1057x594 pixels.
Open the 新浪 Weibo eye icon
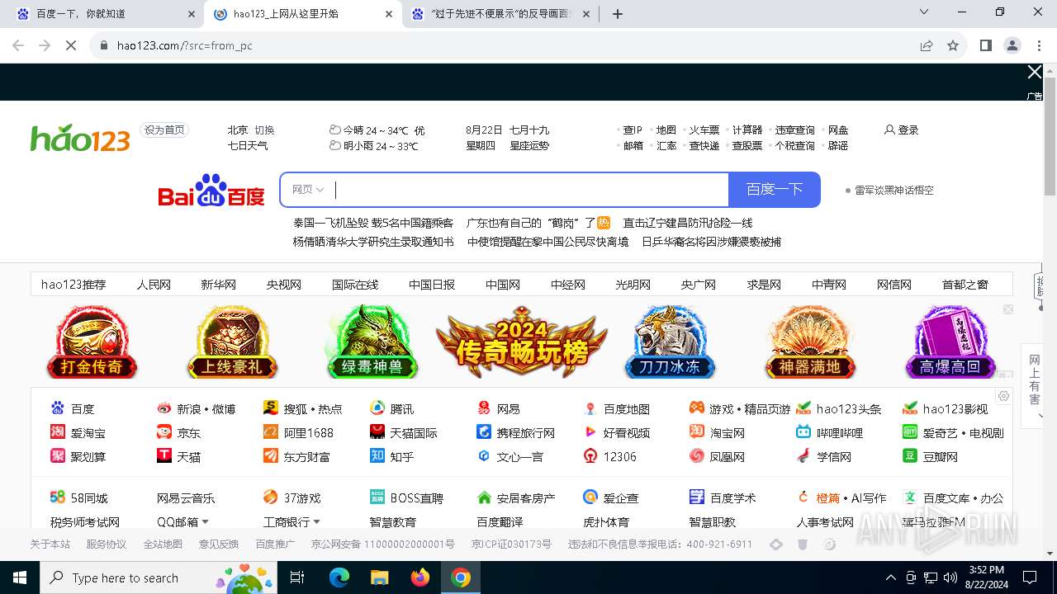coord(164,408)
